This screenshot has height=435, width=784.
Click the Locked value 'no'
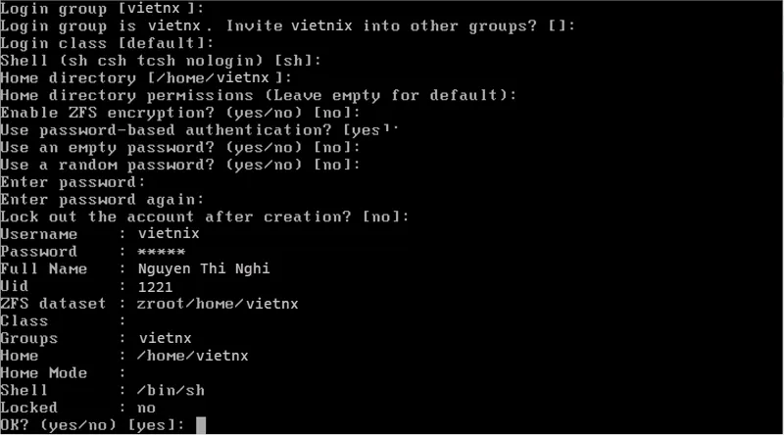(x=146, y=408)
